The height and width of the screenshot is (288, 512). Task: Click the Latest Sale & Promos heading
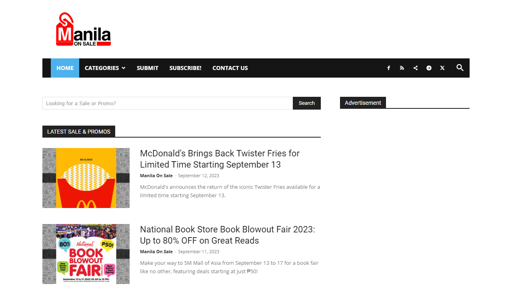pos(79,132)
